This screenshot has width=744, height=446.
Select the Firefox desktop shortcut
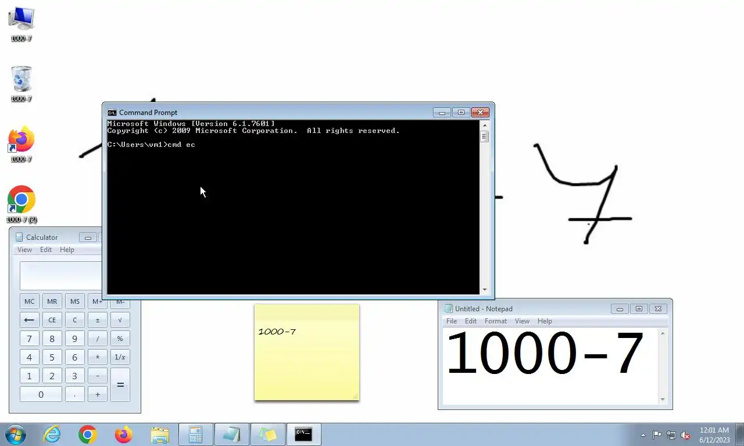[x=21, y=145]
